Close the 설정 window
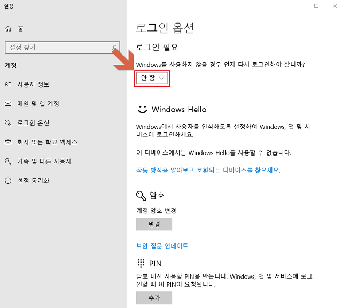Screen dimensions: 342x308 [x=335, y=6]
